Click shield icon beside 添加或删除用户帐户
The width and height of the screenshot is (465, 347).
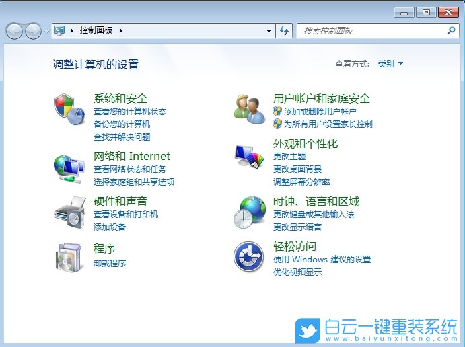pos(277,111)
